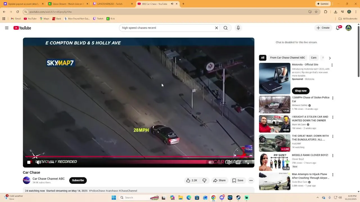Open the Kick bookmark
This screenshot has height=202, width=360.
tap(111, 19)
